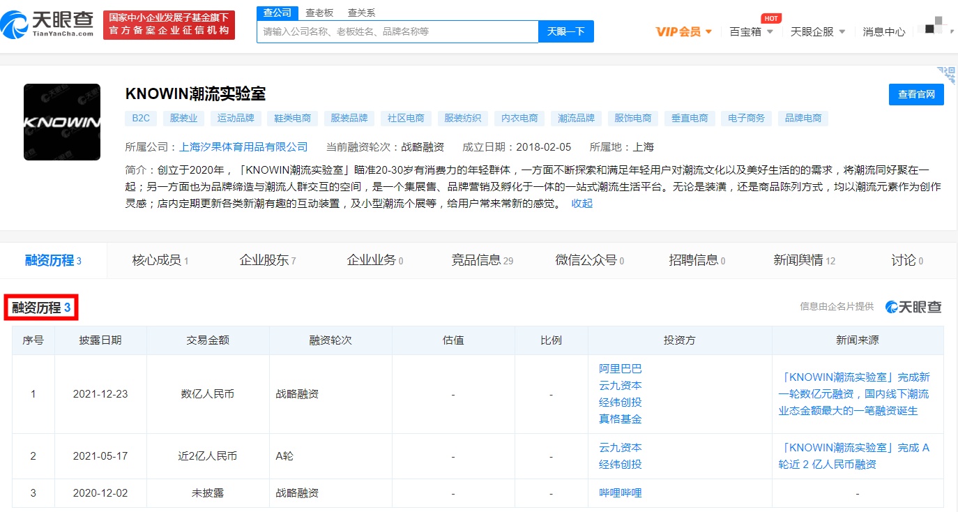Open the 核心成员 tab
The width and height of the screenshot is (958, 512).
[x=160, y=260]
